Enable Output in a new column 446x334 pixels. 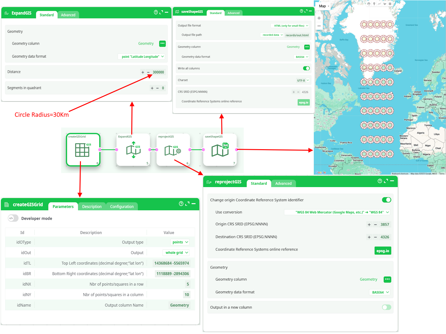(386, 307)
